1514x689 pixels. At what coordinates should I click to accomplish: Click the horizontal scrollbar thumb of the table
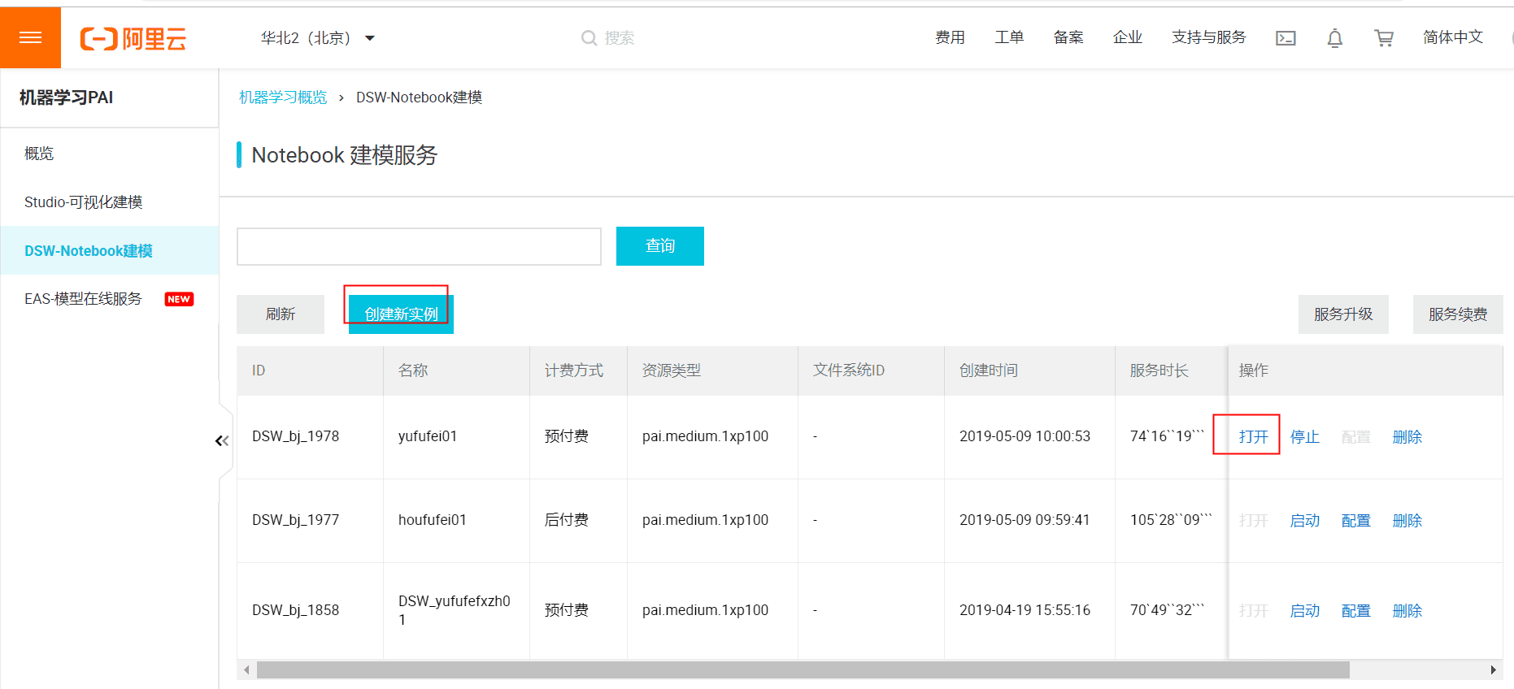point(803,670)
